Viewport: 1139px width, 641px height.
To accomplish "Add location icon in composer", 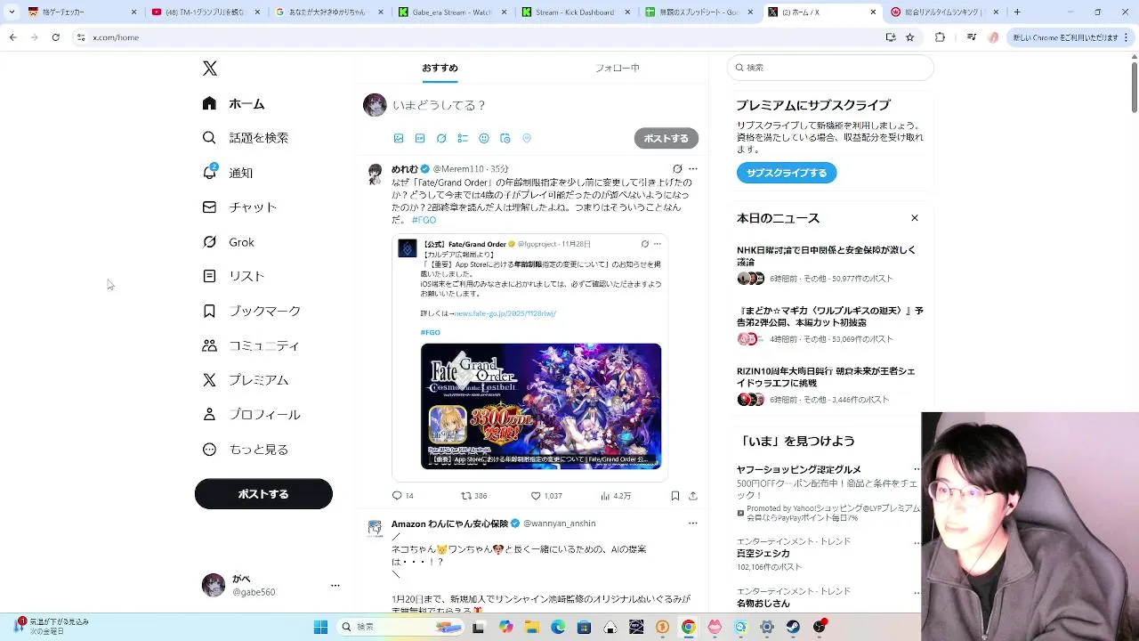I will 527,139.
